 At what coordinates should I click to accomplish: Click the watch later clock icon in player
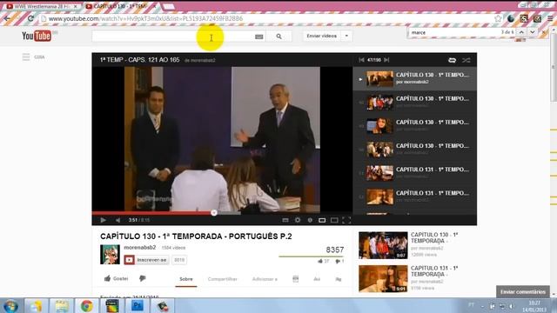point(310,220)
